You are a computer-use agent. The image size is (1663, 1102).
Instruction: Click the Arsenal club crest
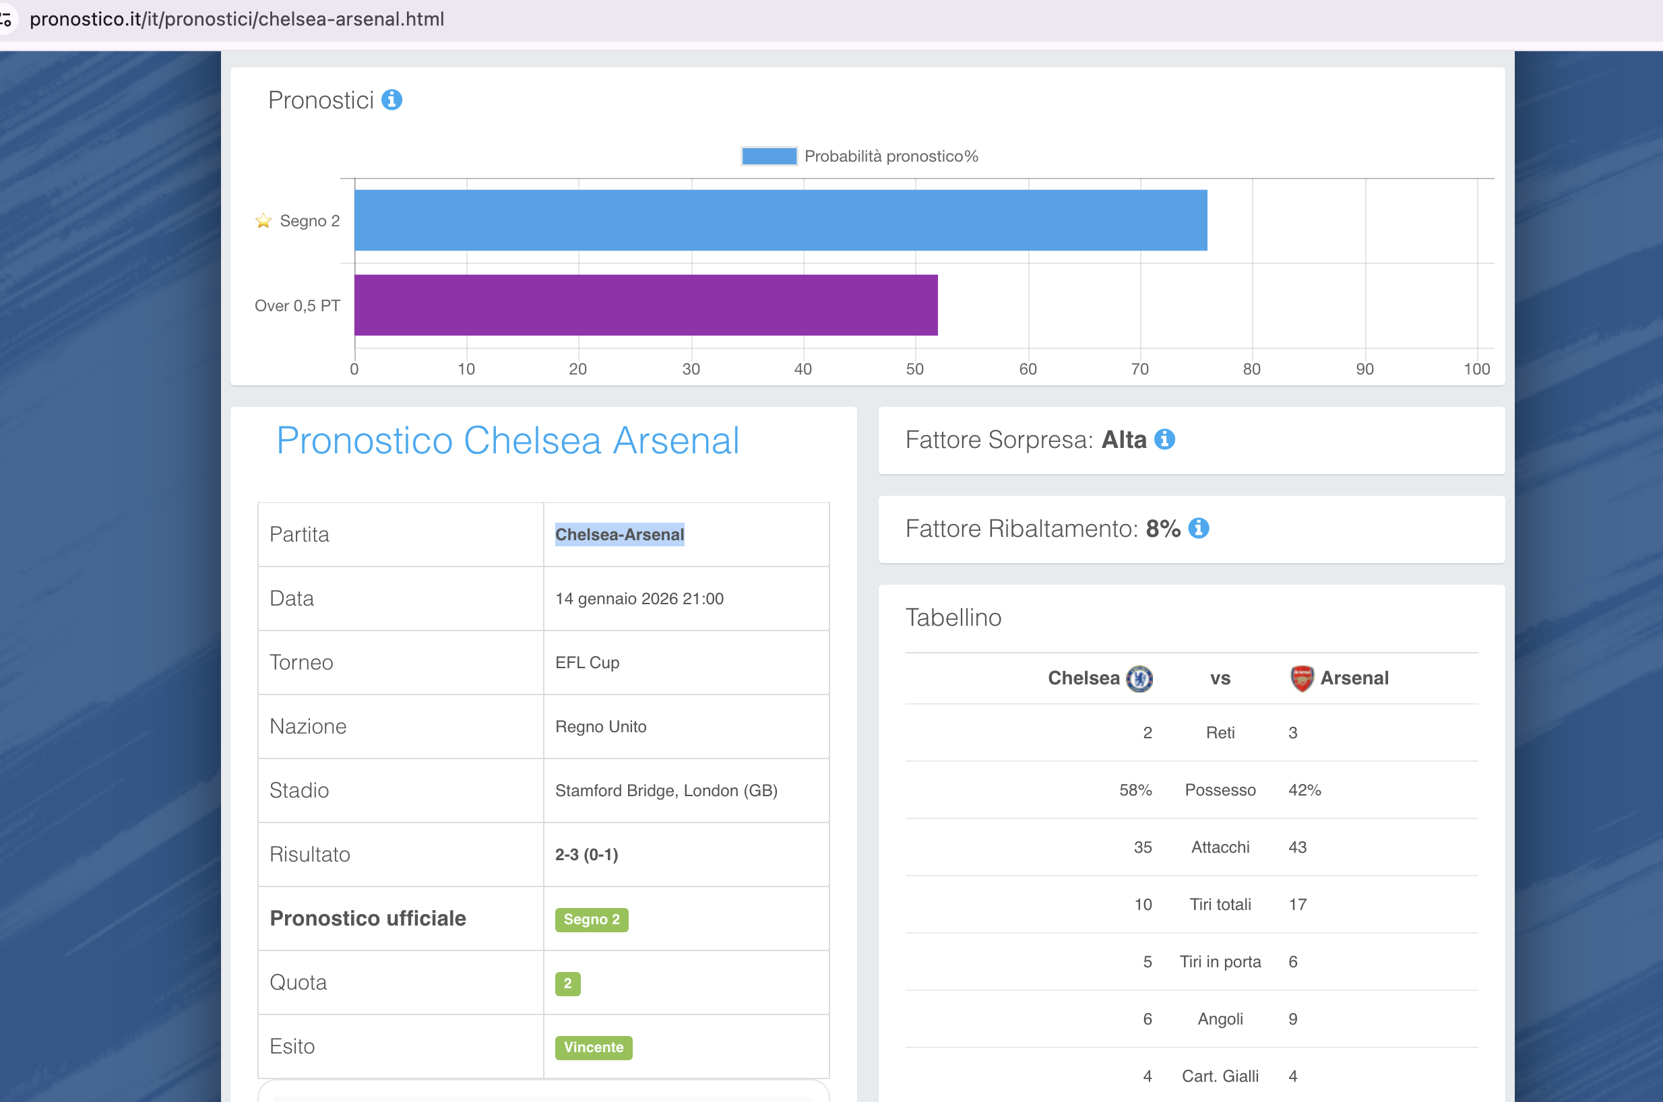point(1302,678)
